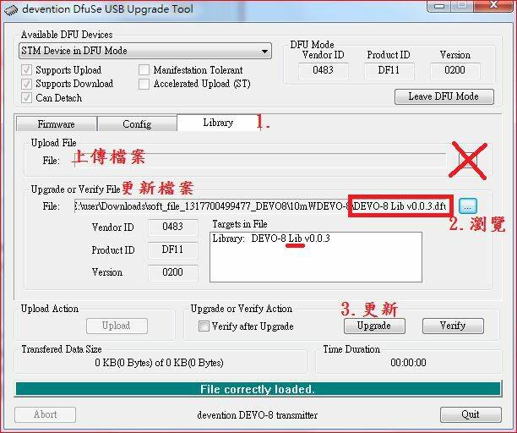The width and height of the screenshot is (517, 433).
Task: Click the Upgrade button
Action: point(373,326)
